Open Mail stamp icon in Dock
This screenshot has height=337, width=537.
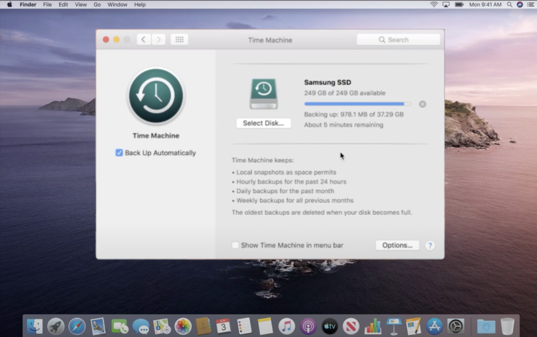tap(98, 326)
